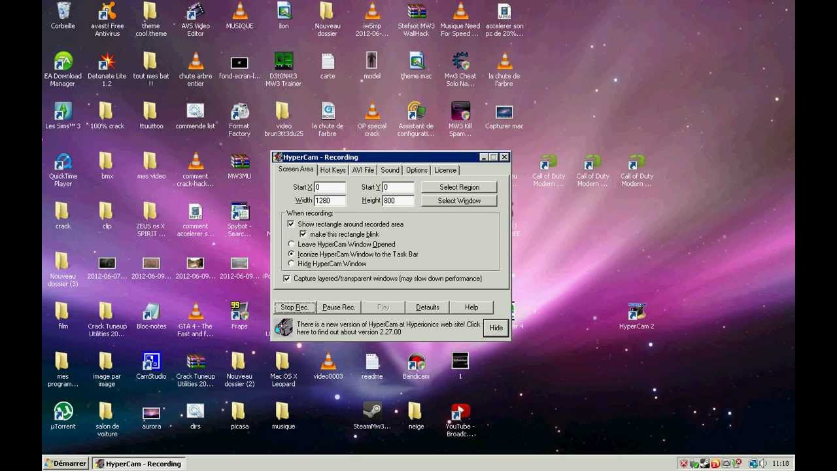
Task: Click Stop Rec. button
Action: click(x=295, y=307)
